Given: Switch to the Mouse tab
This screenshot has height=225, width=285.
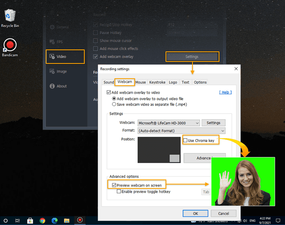Looking at the screenshot, I should (141, 82).
